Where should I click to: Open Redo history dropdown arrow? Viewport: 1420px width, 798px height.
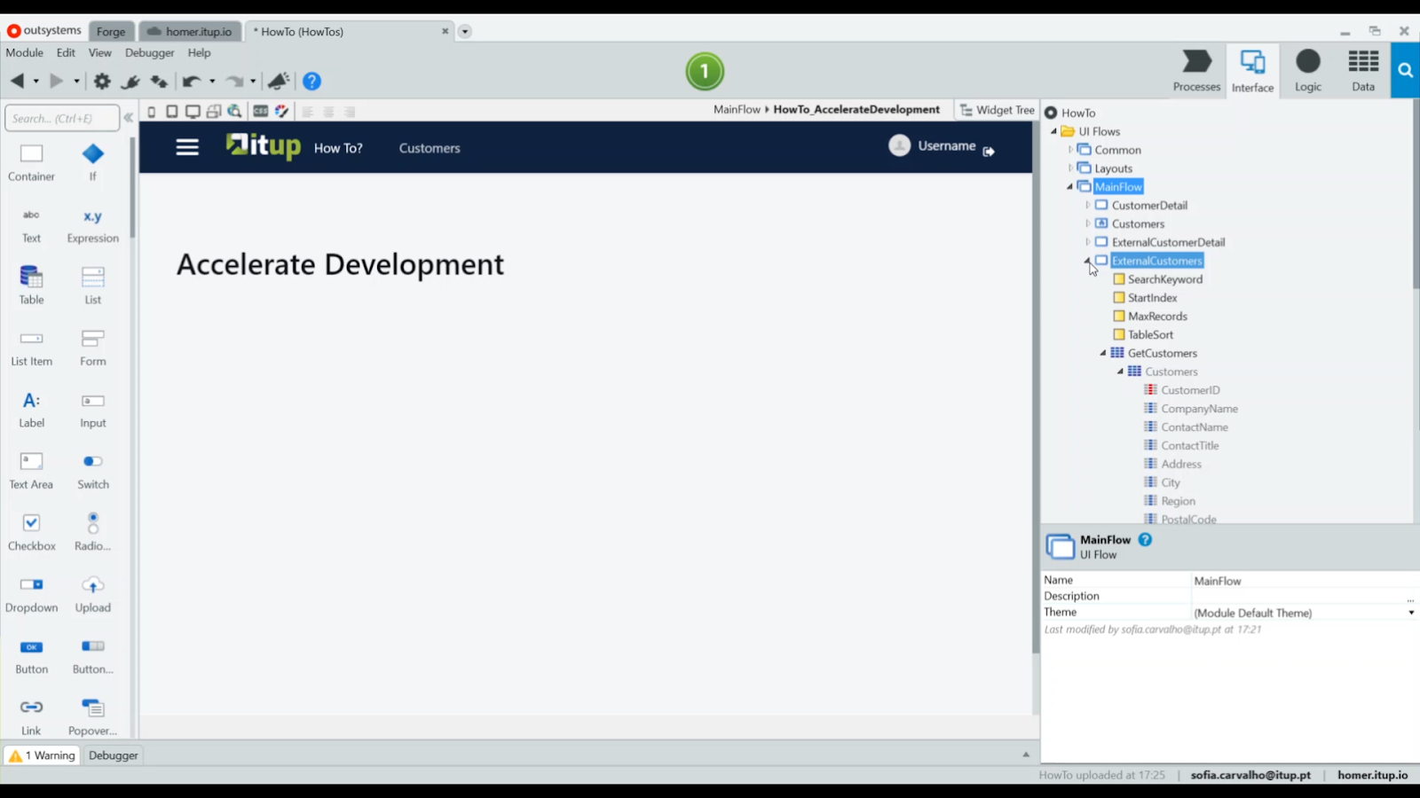(253, 82)
